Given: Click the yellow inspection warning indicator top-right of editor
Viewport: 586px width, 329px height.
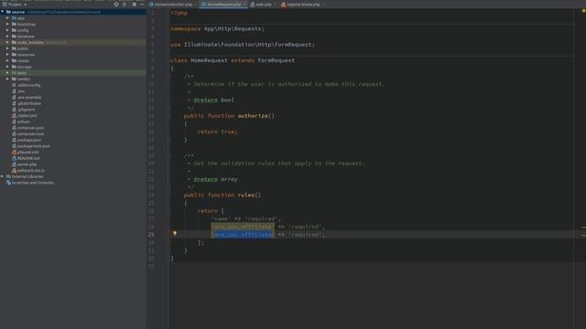Looking at the screenshot, I should 583,11.
